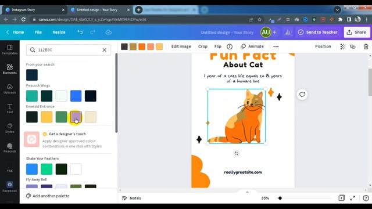Click the Redo arrow
The image size is (372, 209).
[x=93, y=33]
